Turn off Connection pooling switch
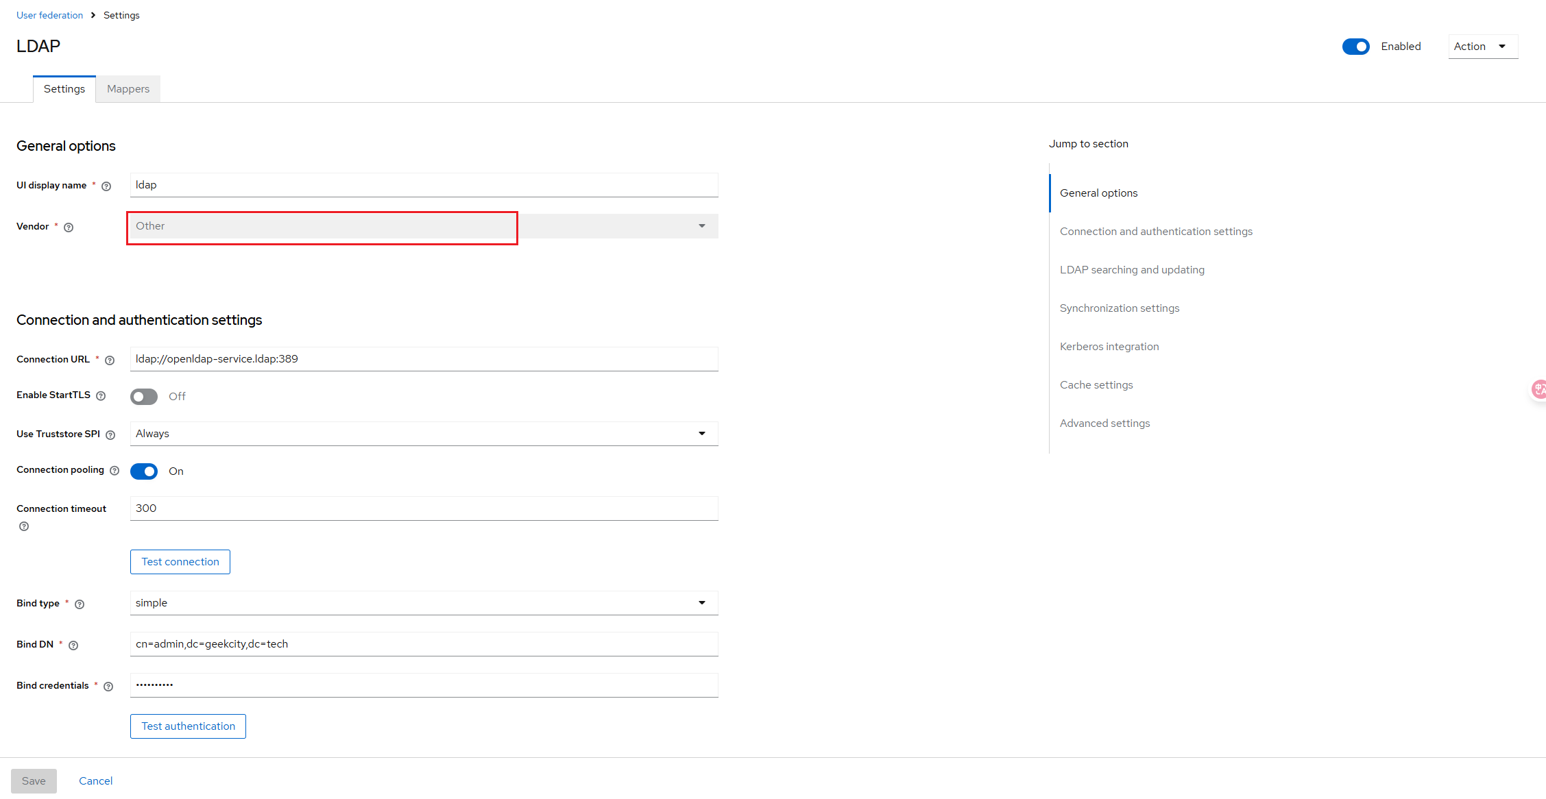Viewport: 1546px width, 799px height. pos(144,471)
